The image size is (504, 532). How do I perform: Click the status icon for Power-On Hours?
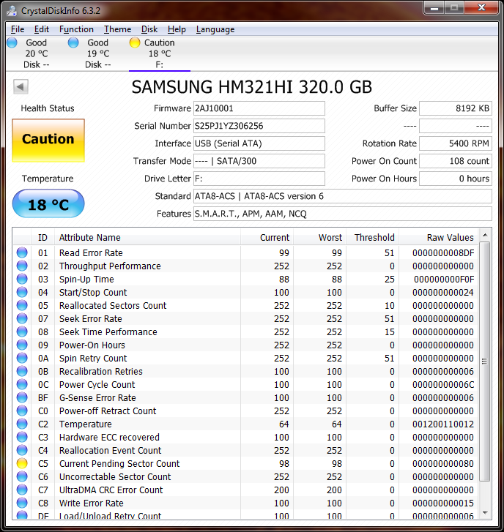(x=22, y=345)
